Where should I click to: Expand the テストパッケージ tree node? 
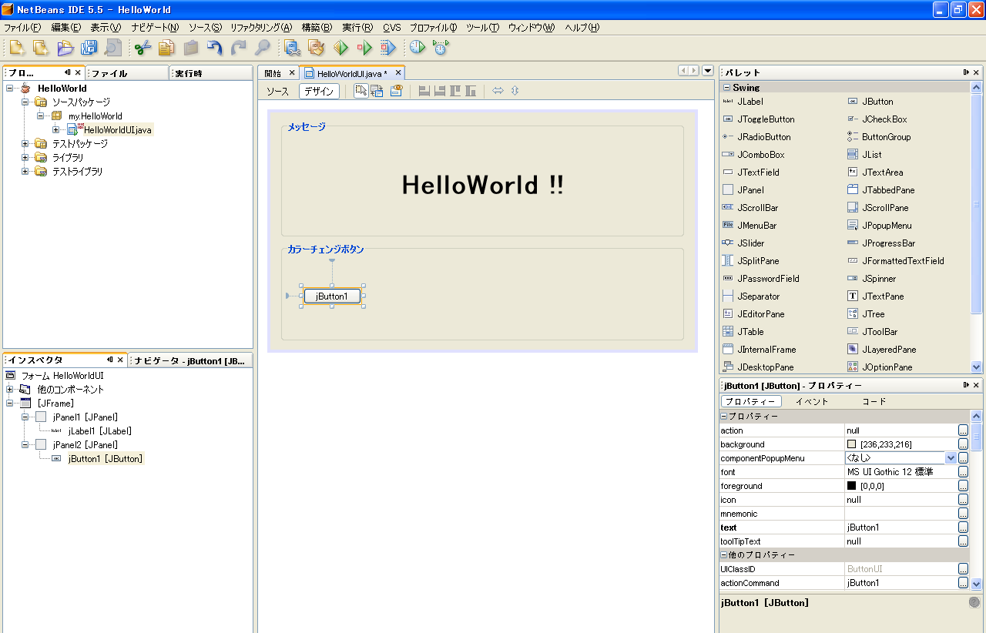tap(25, 144)
